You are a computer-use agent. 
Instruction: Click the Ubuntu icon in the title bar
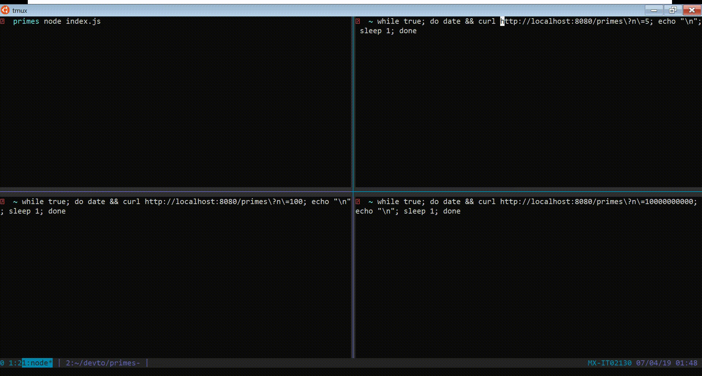(5, 10)
